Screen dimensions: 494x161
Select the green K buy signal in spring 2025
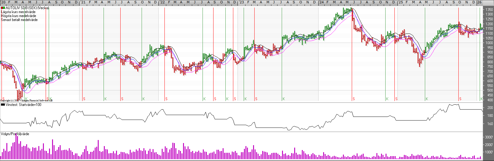[427, 99]
